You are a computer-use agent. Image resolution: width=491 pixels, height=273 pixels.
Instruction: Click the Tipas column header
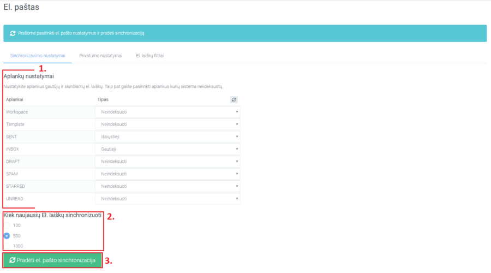(x=103, y=100)
